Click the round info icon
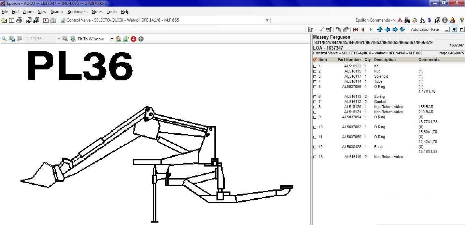The image size is (465, 225). [445, 20]
